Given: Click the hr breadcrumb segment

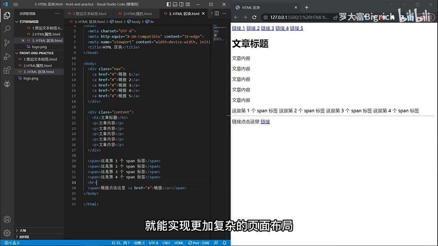Looking at the screenshot, I should tap(150, 22).
